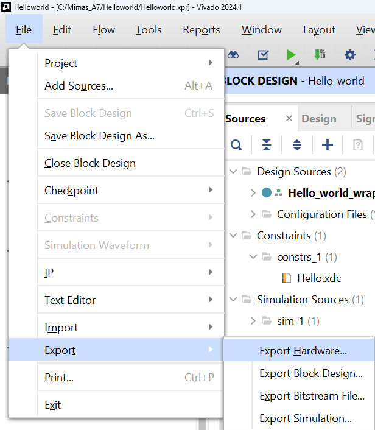Choose Export Bitstream File menu entry
The width and height of the screenshot is (375, 430).
tap(312, 396)
